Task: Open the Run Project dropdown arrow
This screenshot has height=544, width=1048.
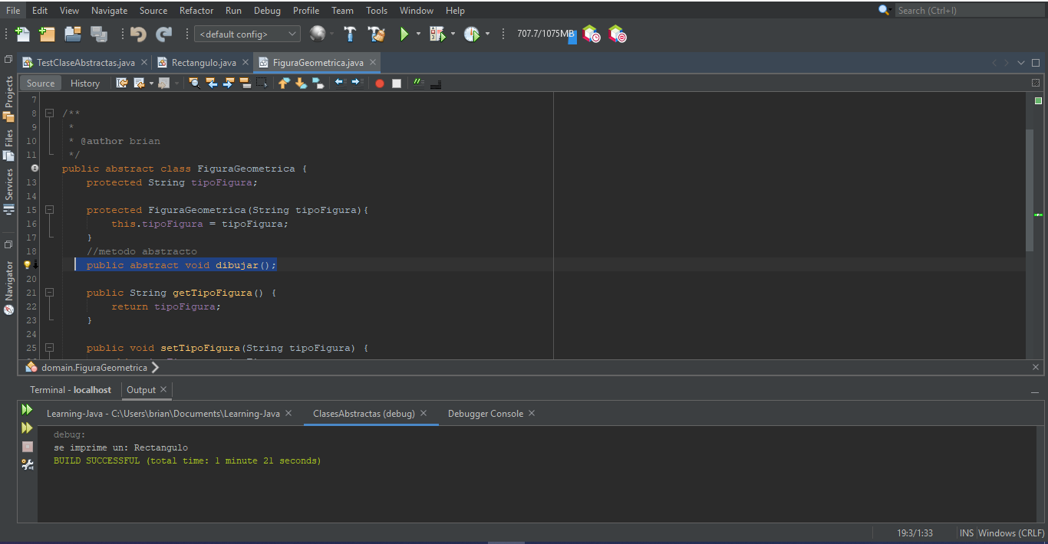Action: (x=418, y=34)
